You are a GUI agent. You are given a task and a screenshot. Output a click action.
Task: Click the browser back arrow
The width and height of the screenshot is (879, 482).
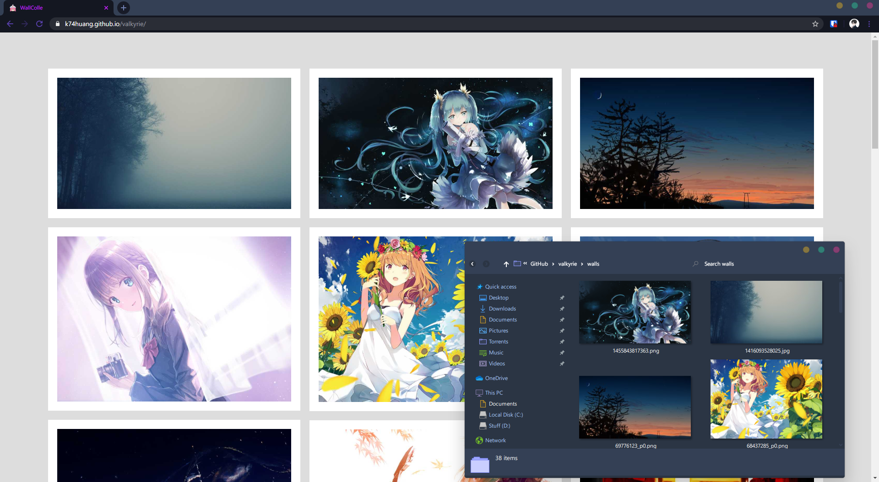(x=10, y=24)
